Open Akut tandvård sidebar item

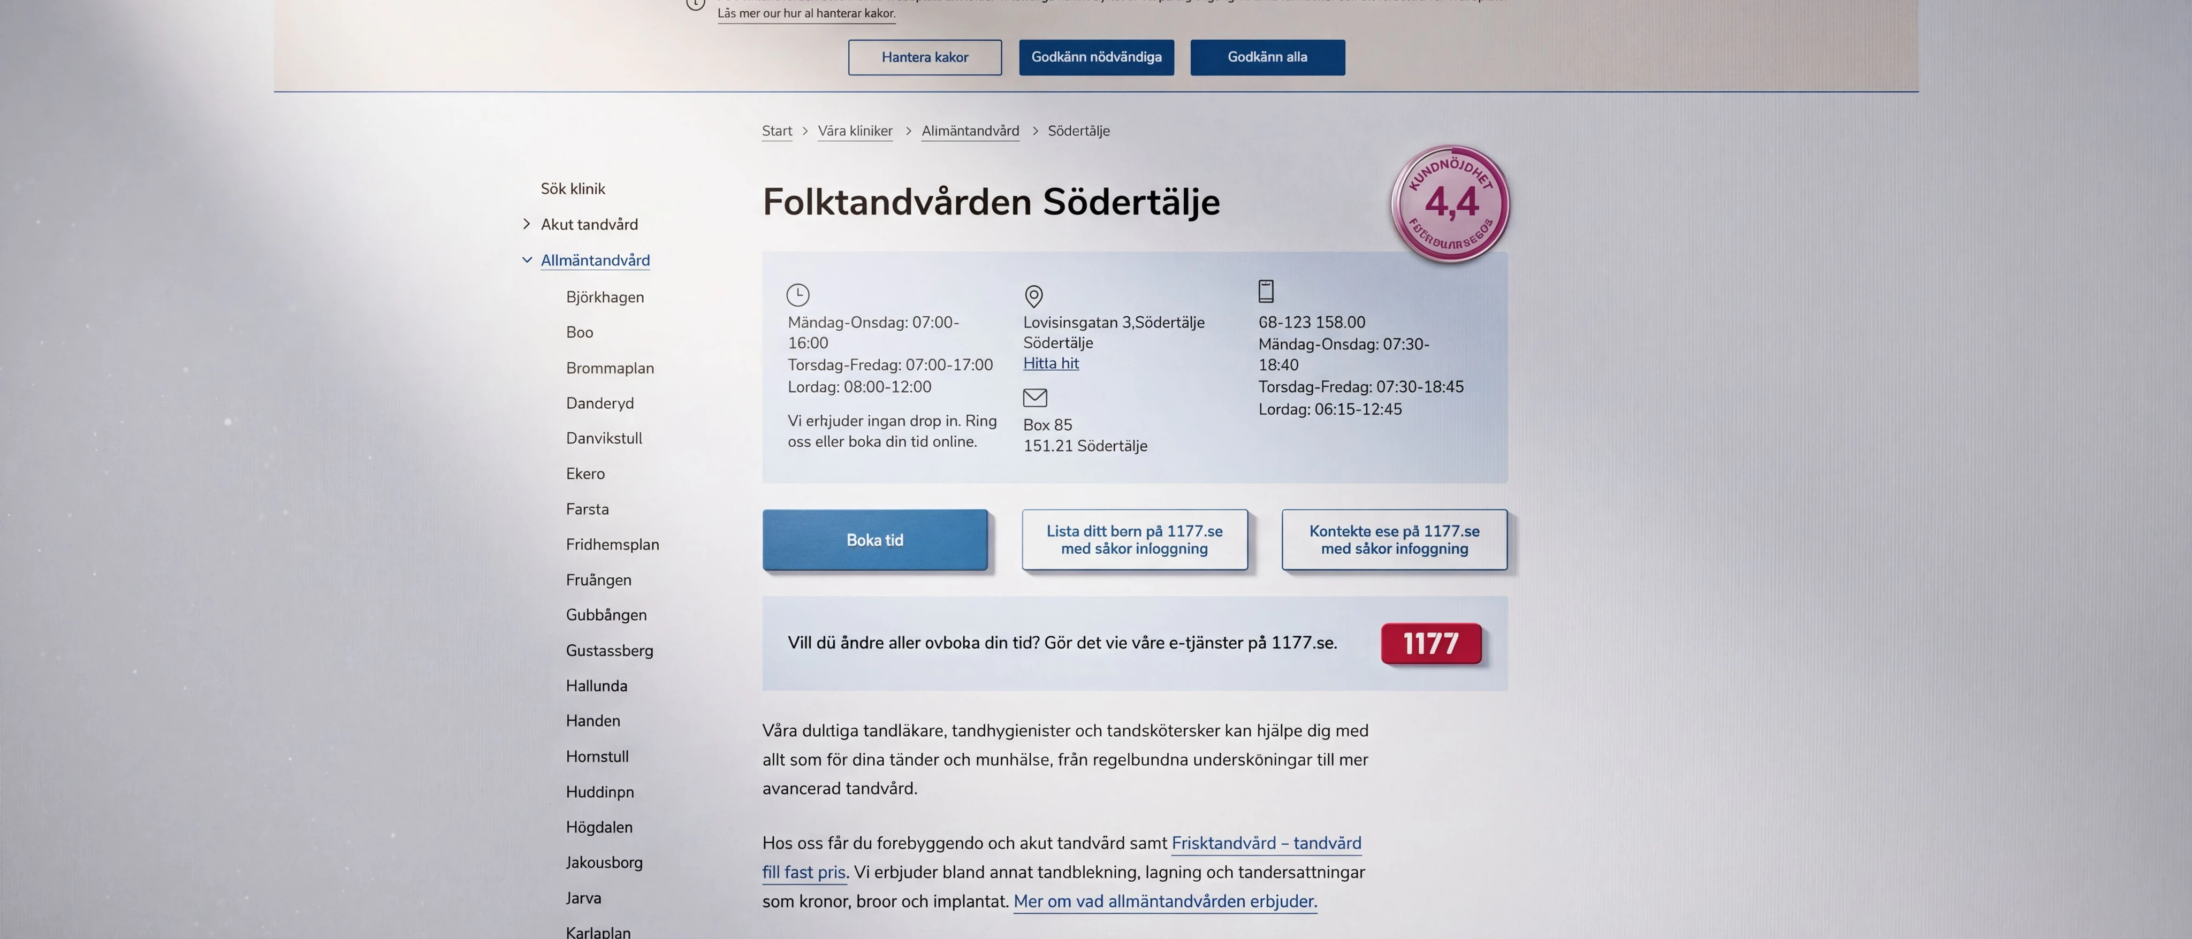coord(589,225)
